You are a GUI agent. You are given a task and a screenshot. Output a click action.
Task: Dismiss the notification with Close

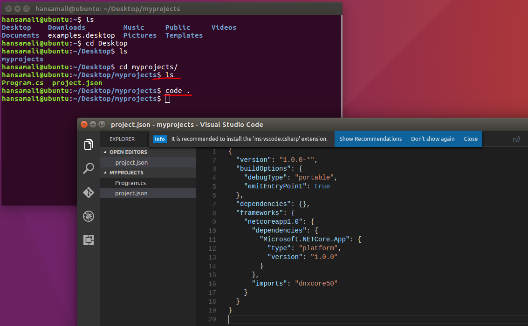(x=471, y=139)
